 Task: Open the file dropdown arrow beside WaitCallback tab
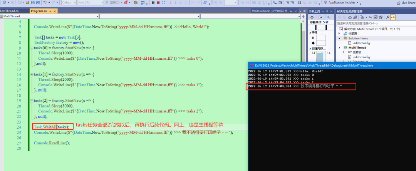[300, 12]
